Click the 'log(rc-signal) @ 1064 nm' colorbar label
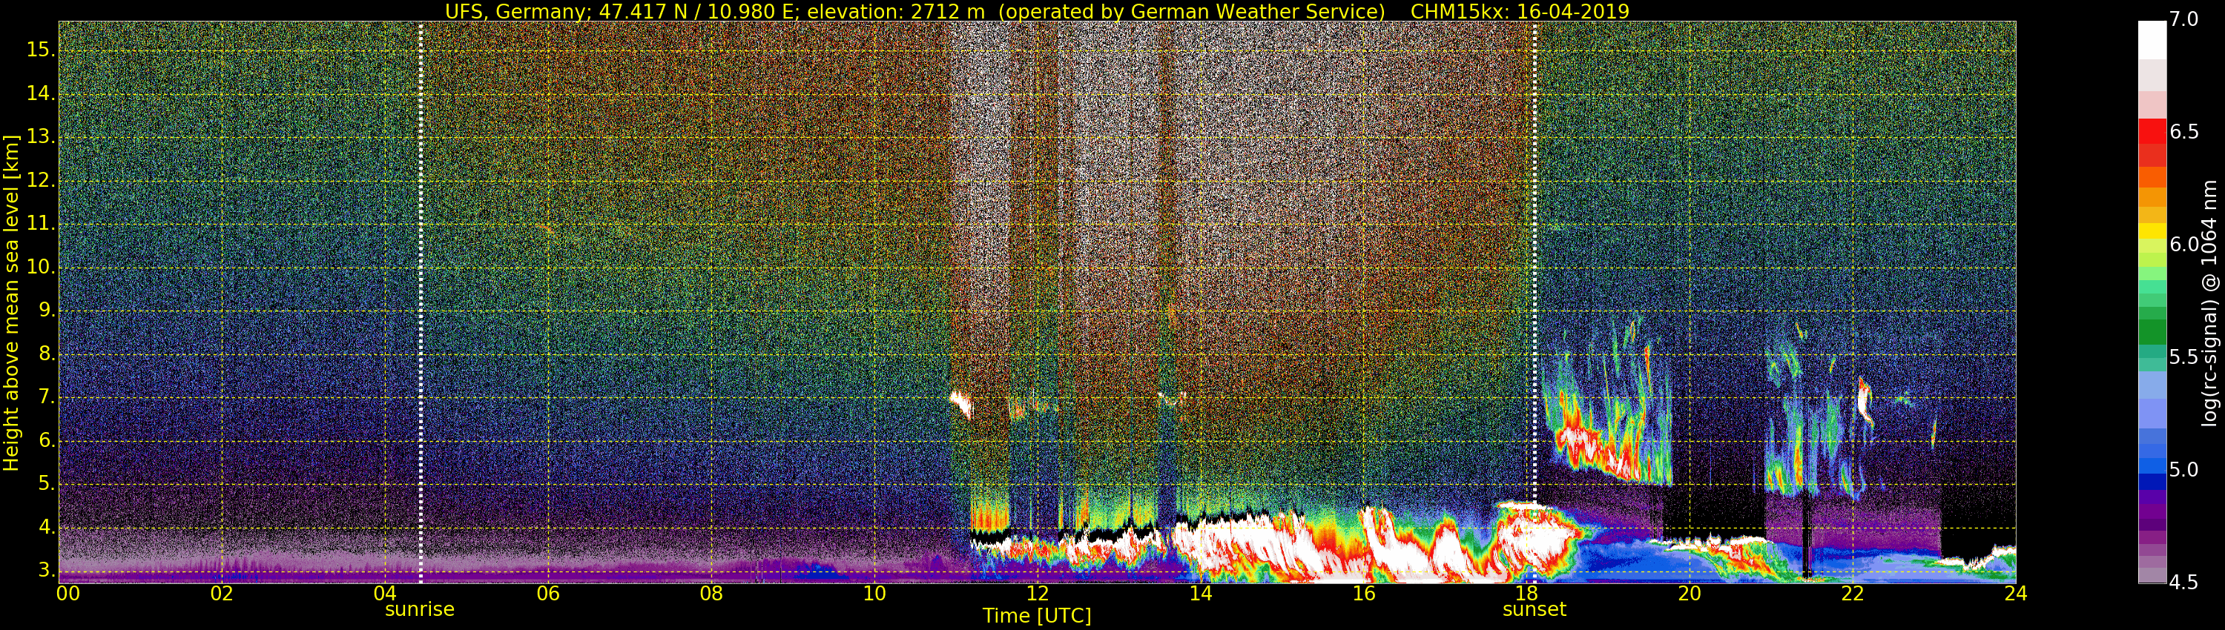The image size is (2225, 630). [2209, 303]
